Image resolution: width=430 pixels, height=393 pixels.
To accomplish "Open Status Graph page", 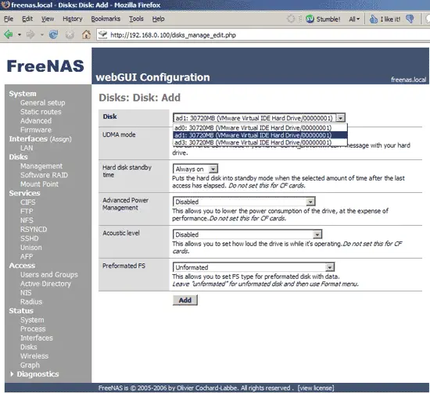I will click(30, 366).
